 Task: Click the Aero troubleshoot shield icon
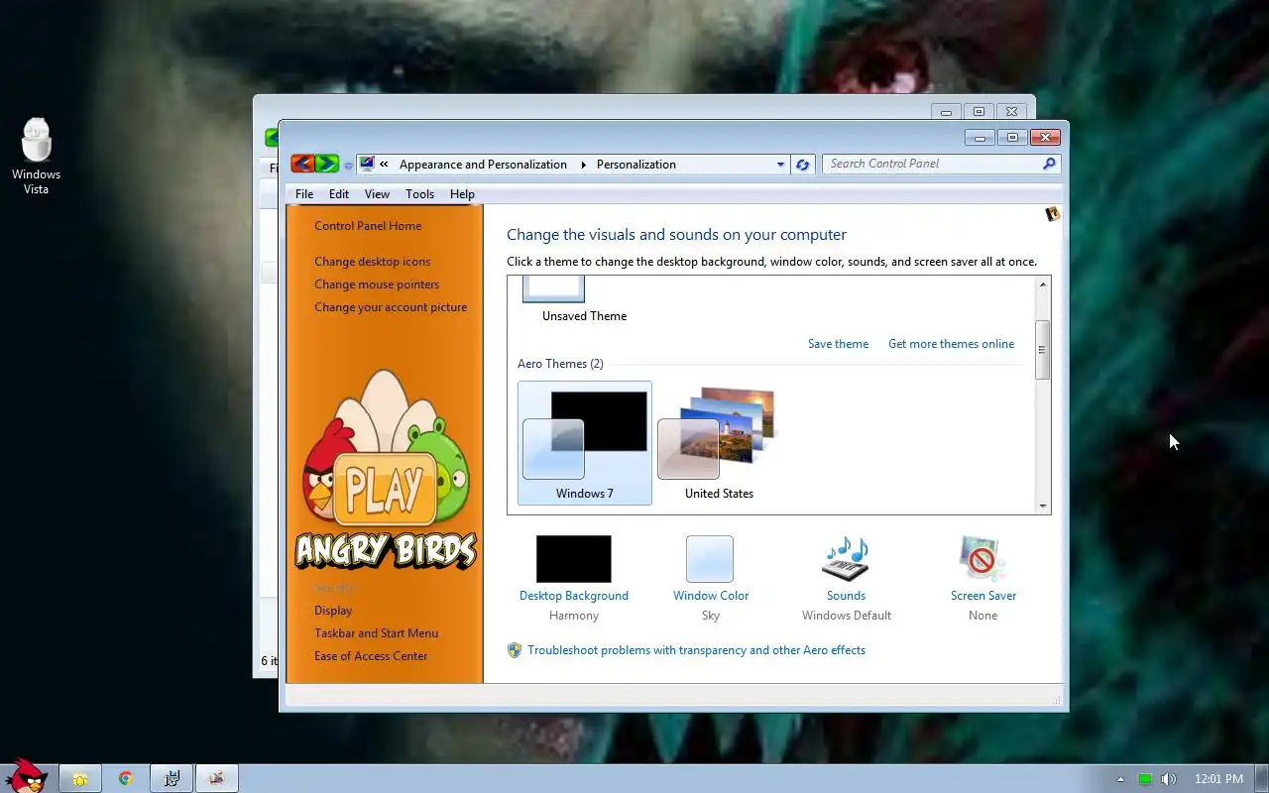(515, 650)
